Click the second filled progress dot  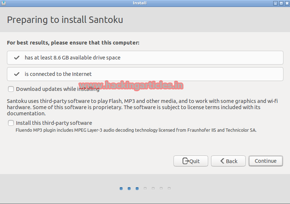(129, 189)
